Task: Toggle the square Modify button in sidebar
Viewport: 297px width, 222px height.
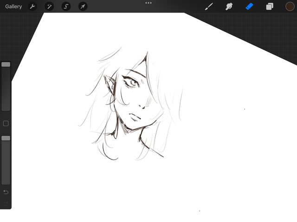Action: [6, 123]
